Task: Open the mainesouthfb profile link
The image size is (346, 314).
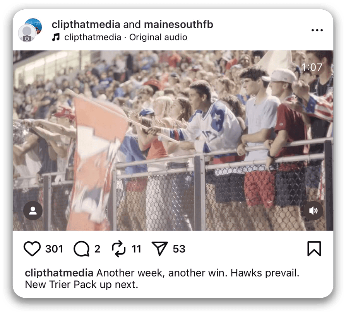Action: coord(178,24)
